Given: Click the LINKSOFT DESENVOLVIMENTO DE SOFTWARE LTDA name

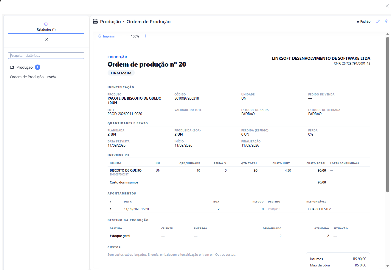Looking at the screenshot, I should click(x=321, y=59).
